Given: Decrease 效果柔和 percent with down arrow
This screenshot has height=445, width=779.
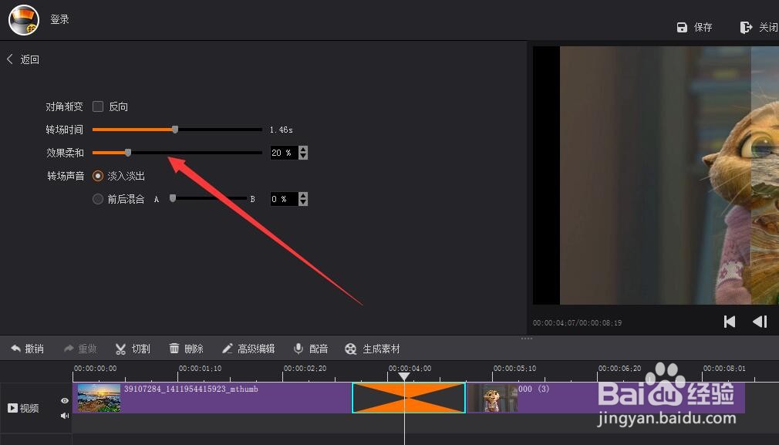Looking at the screenshot, I should pos(303,156).
